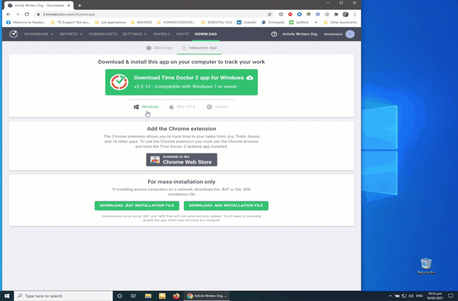Open LinkedIn bookmark
458x301 pixels.
pyautogui.click(x=247, y=22)
